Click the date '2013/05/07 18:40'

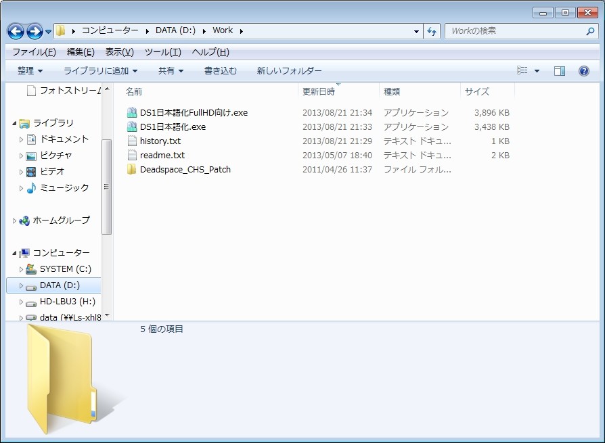click(337, 156)
